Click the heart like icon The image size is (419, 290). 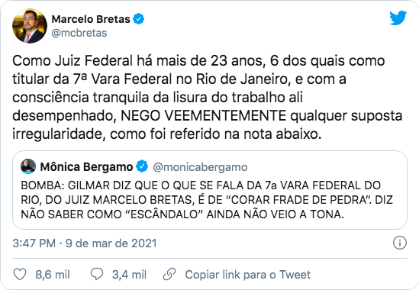(x=20, y=274)
